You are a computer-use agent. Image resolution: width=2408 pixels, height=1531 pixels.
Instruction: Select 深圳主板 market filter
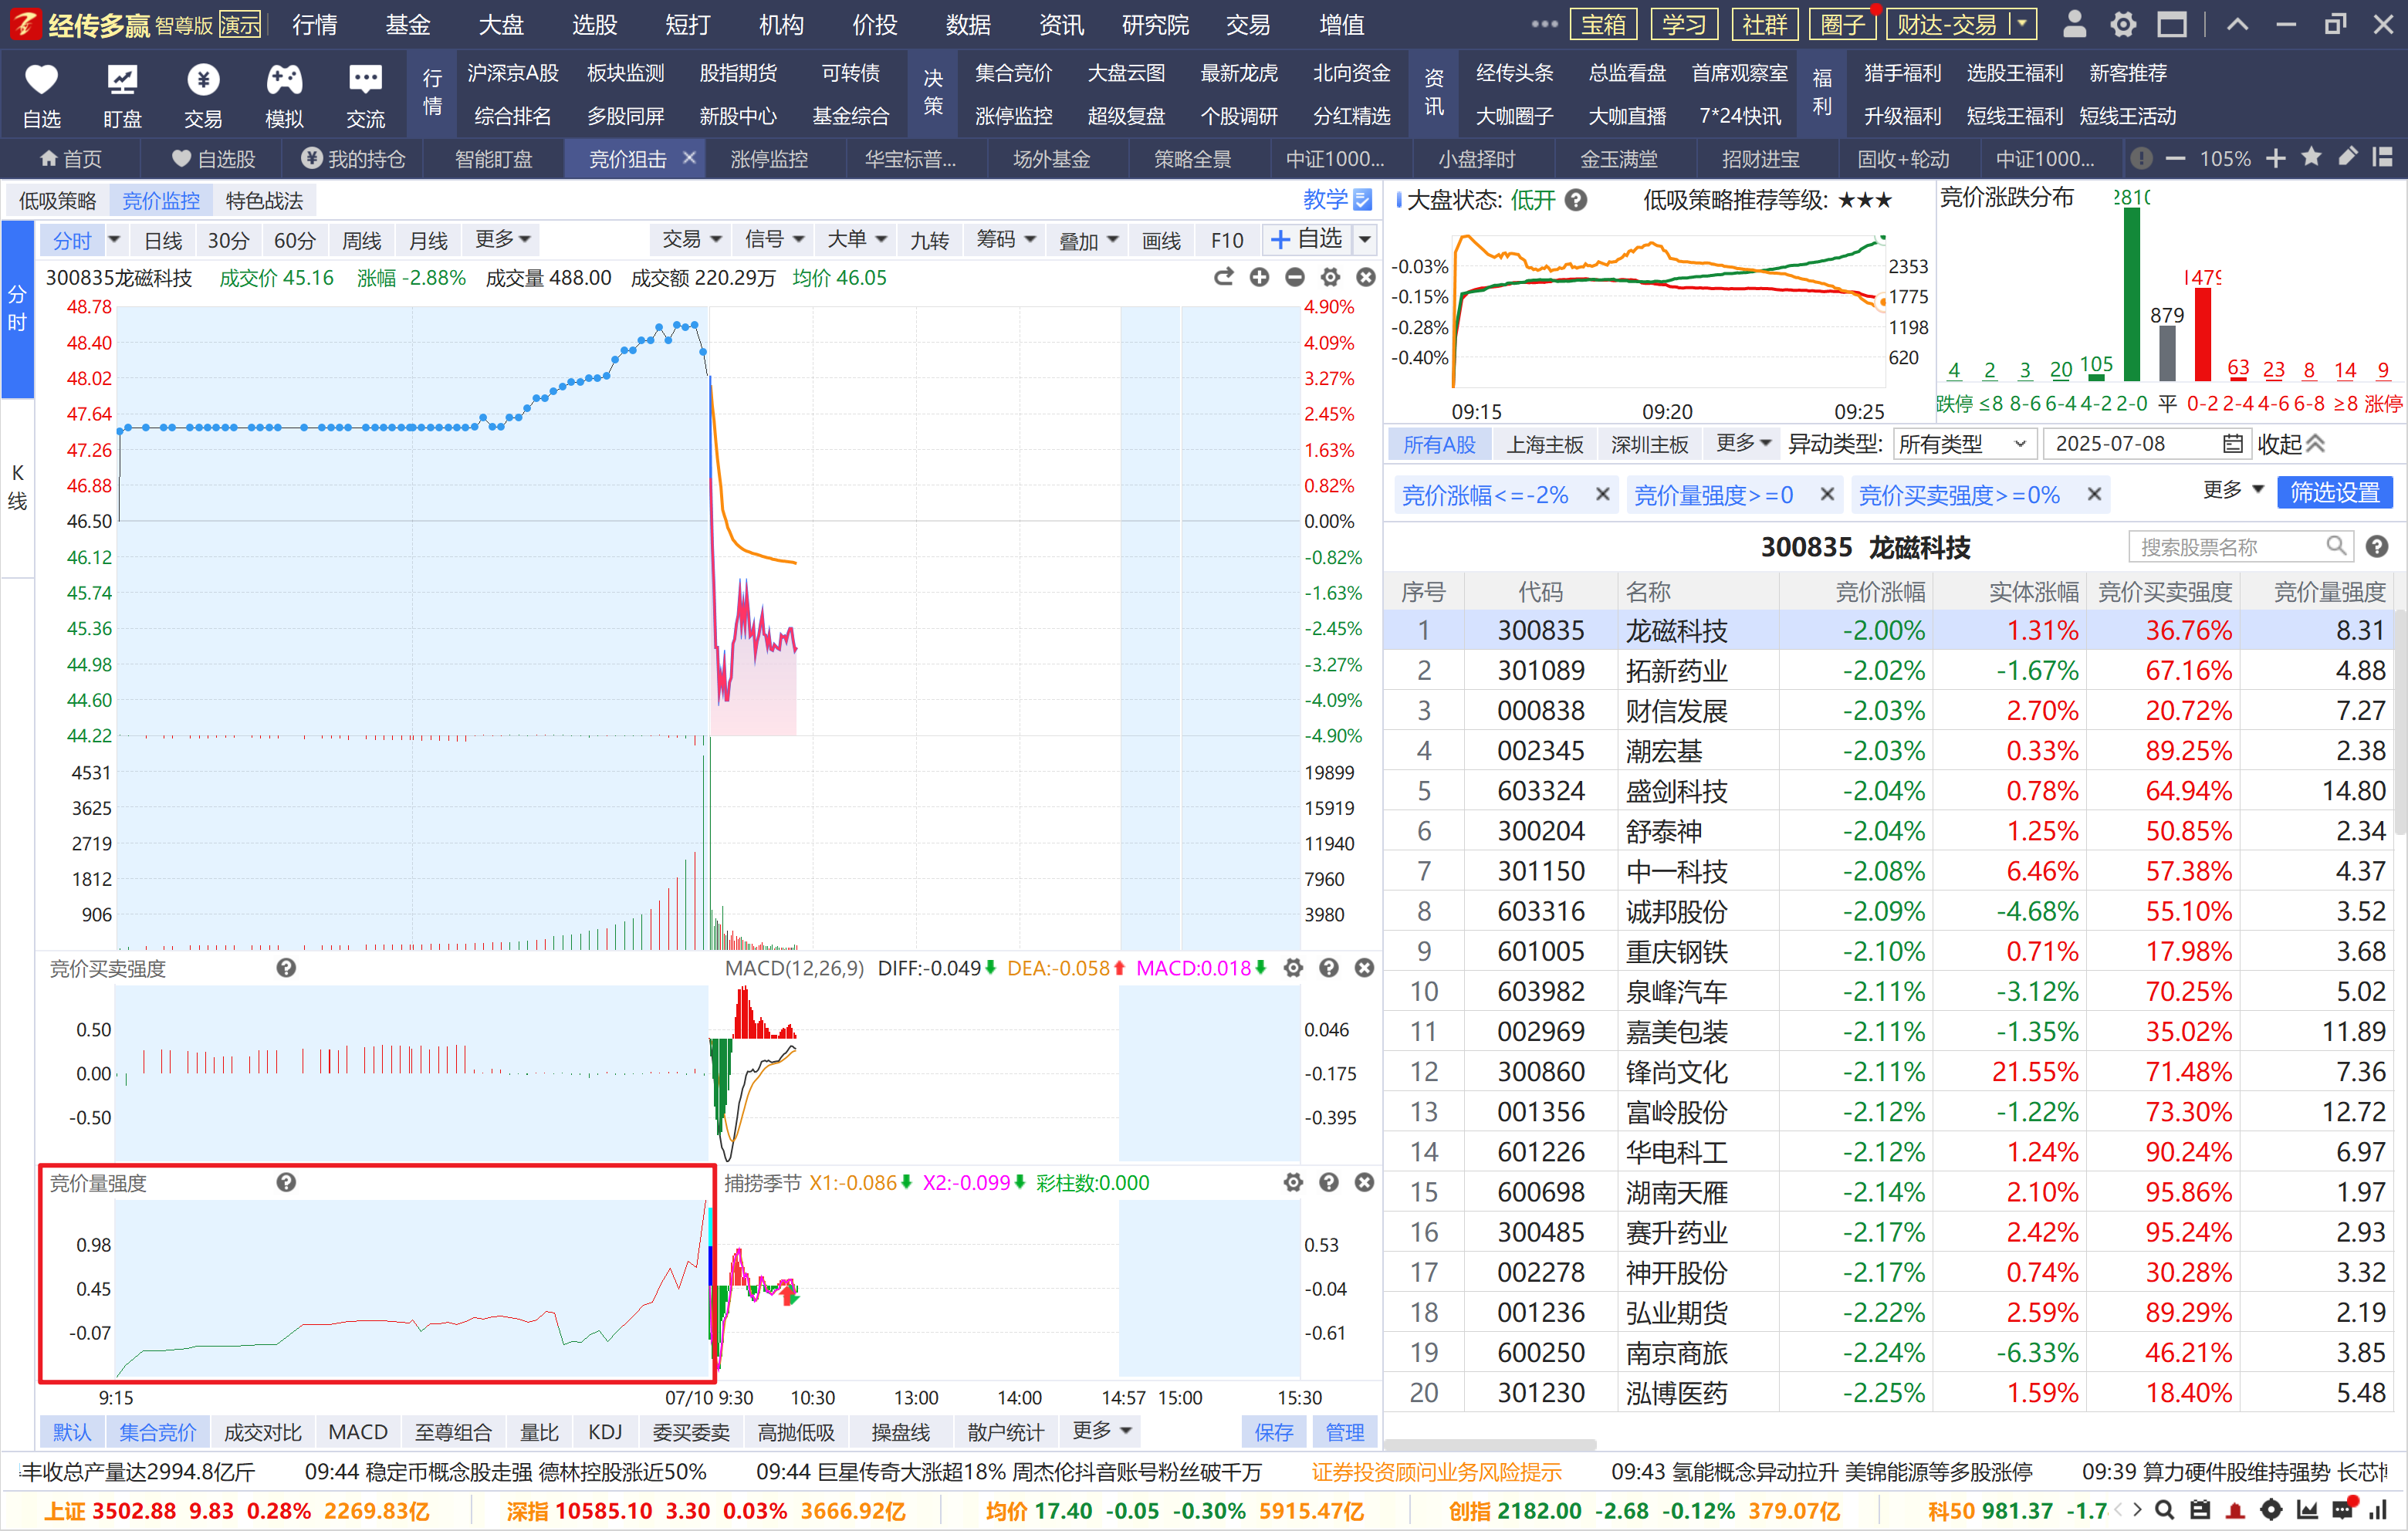(1649, 444)
